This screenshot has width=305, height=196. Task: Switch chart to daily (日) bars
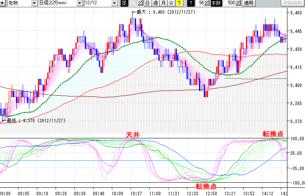coord(148,3)
